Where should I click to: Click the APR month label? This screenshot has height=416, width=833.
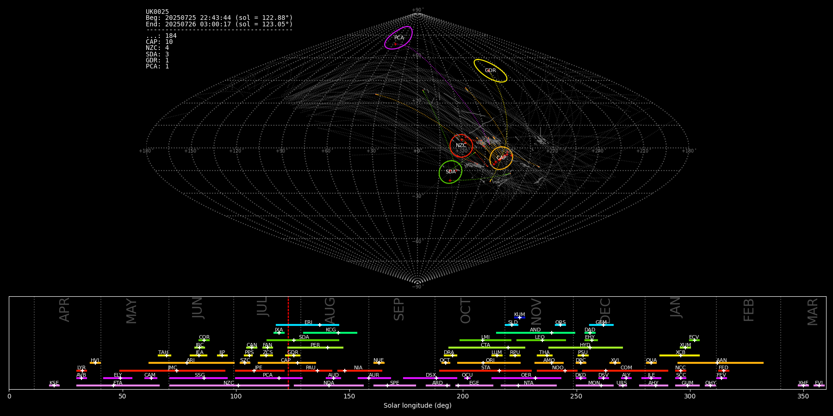(x=64, y=310)
